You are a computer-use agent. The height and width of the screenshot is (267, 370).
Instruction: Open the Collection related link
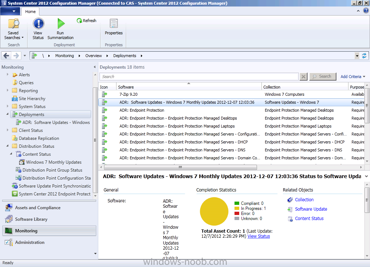304,200
